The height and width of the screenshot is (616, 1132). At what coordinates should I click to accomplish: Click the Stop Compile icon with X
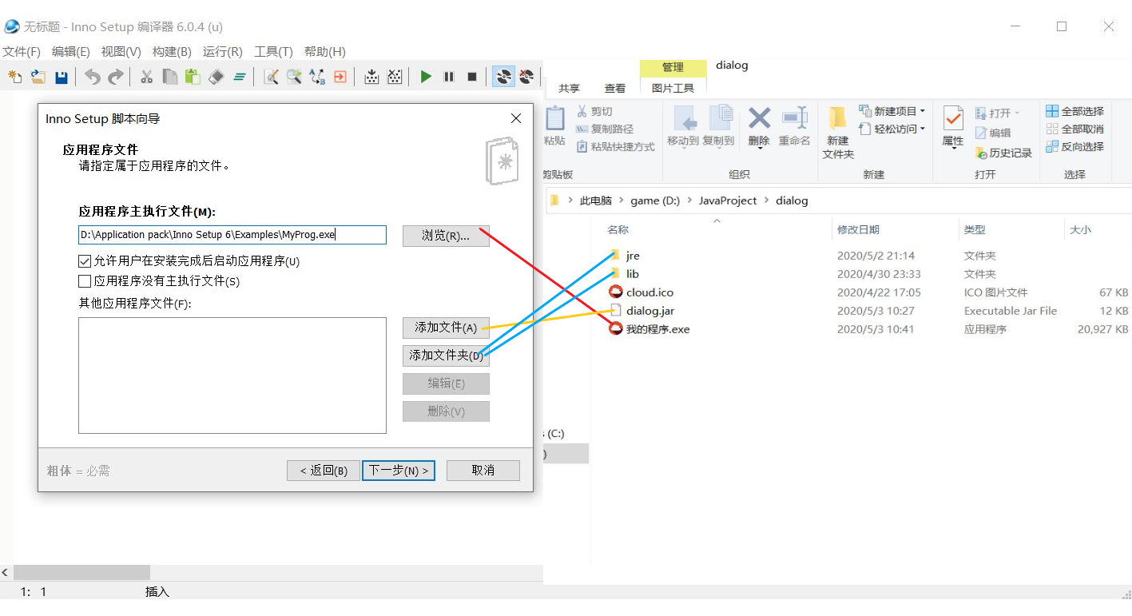pos(395,77)
